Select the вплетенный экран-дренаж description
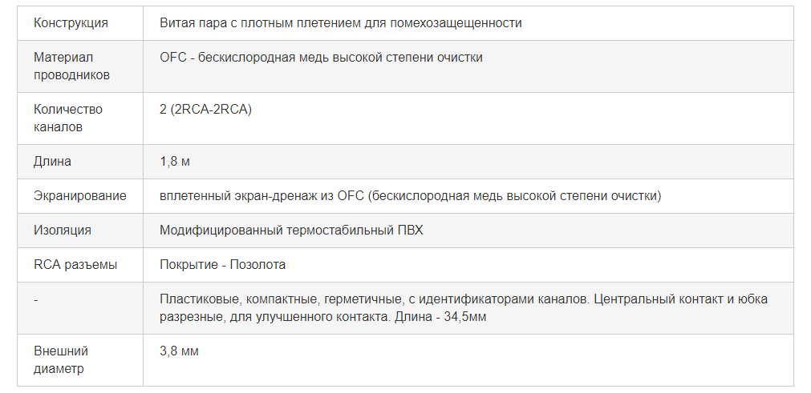 410,196
